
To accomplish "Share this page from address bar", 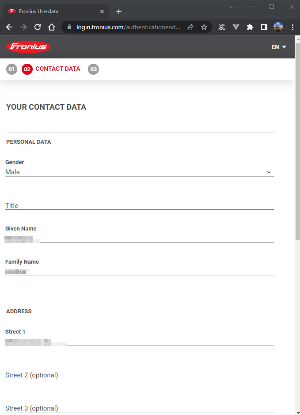I will pyautogui.click(x=190, y=27).
